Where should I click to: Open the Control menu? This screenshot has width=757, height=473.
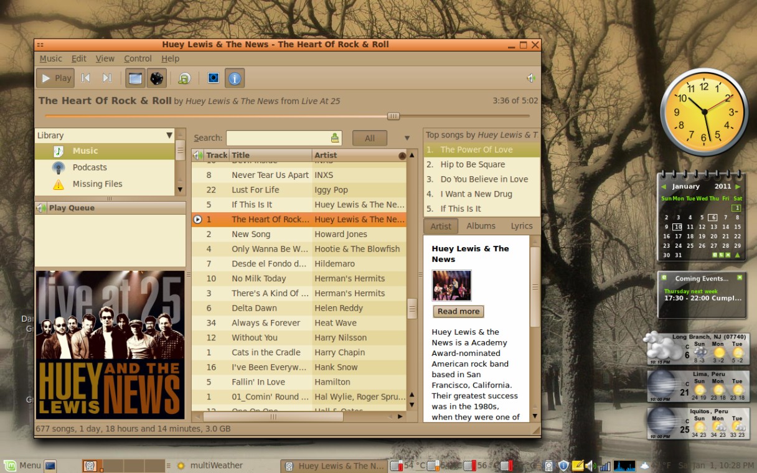[138, 59]
